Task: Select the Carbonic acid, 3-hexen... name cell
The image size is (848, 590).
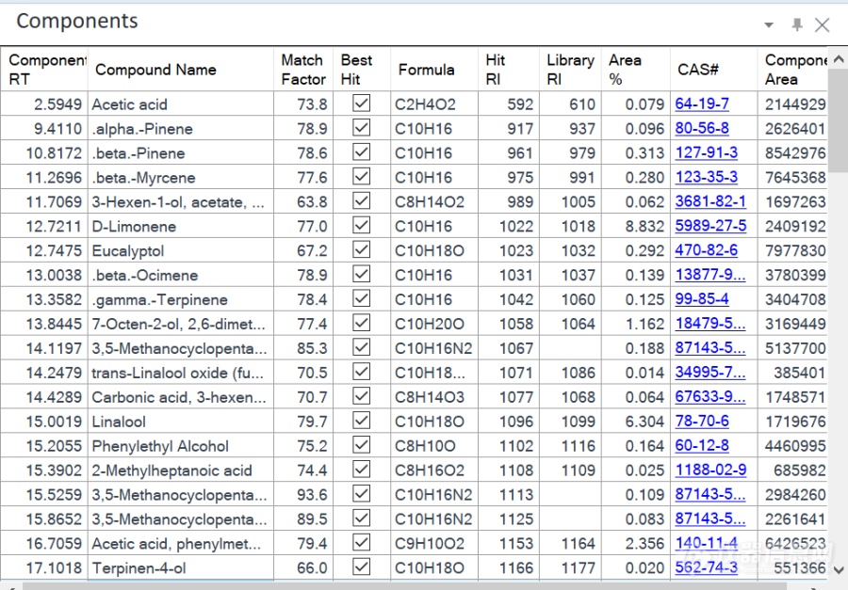Action: pos(181,396)
